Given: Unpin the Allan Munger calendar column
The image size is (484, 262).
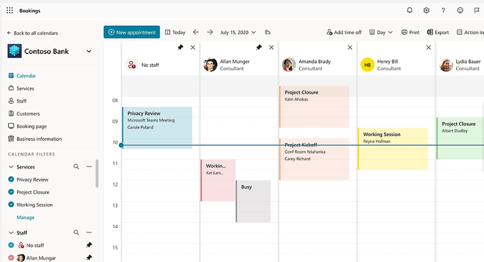Looking at the screenshot, I should tap(259, 47).
